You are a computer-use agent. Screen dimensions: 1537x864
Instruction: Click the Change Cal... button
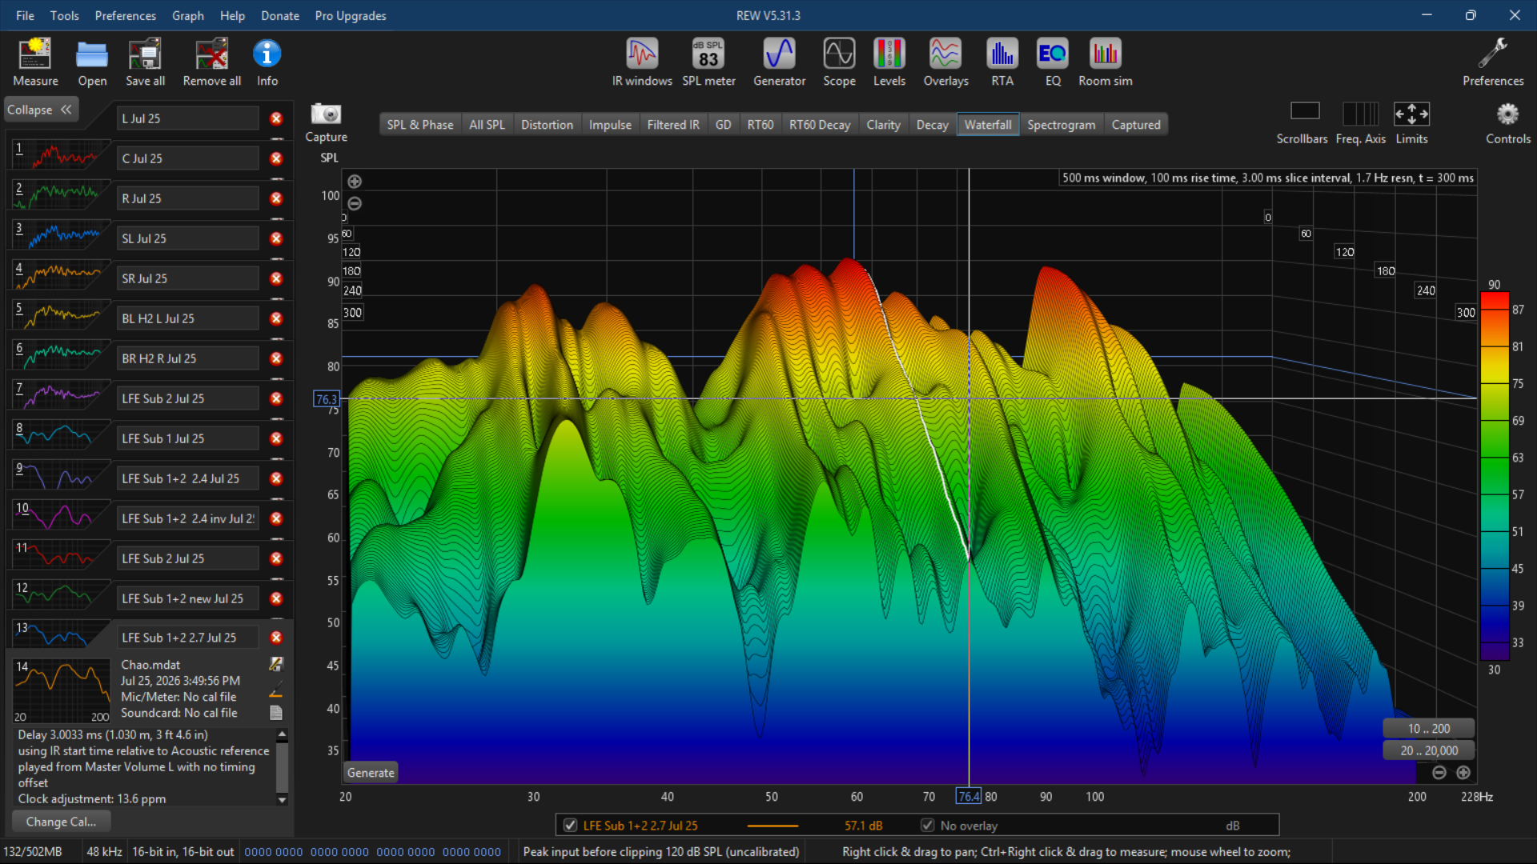click(x=61, y=822)
